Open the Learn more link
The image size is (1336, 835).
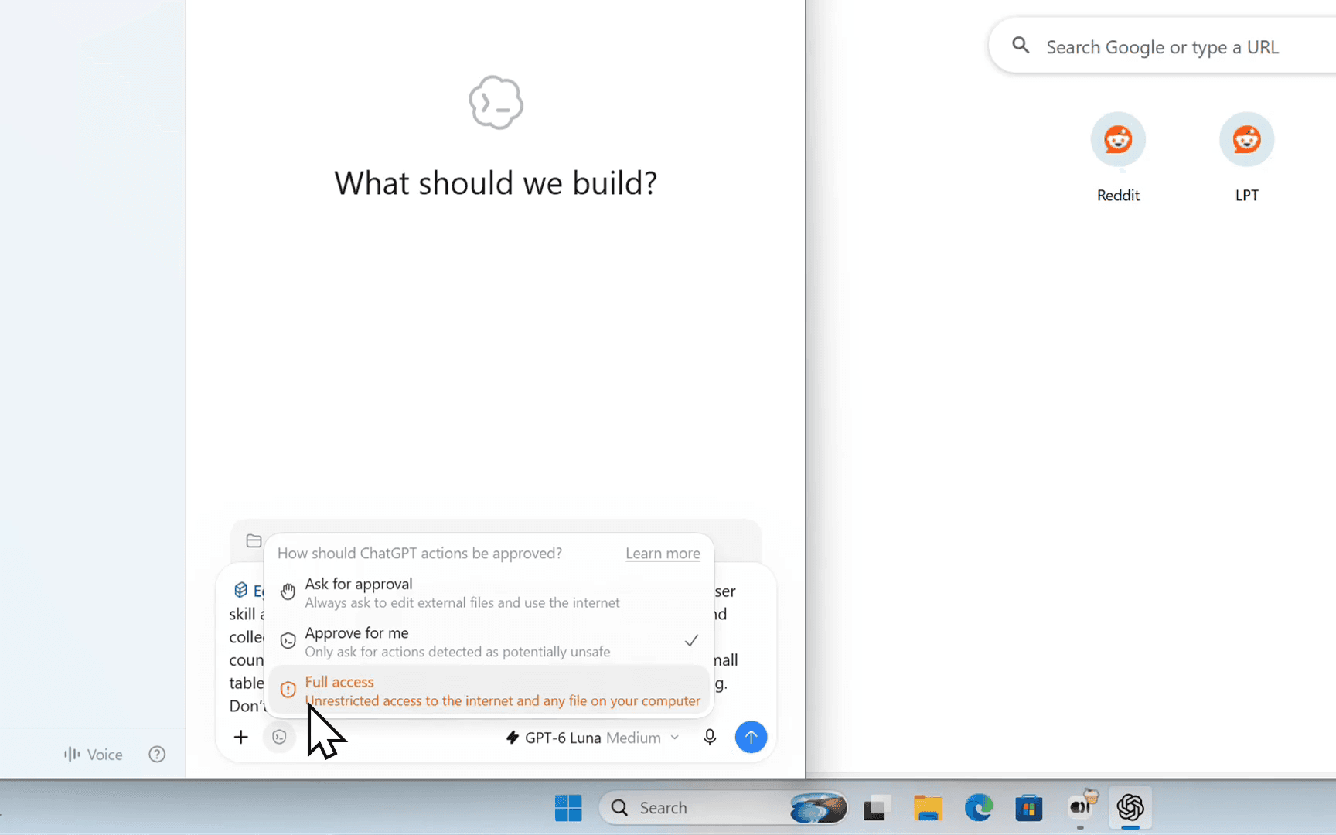[663, 554]
